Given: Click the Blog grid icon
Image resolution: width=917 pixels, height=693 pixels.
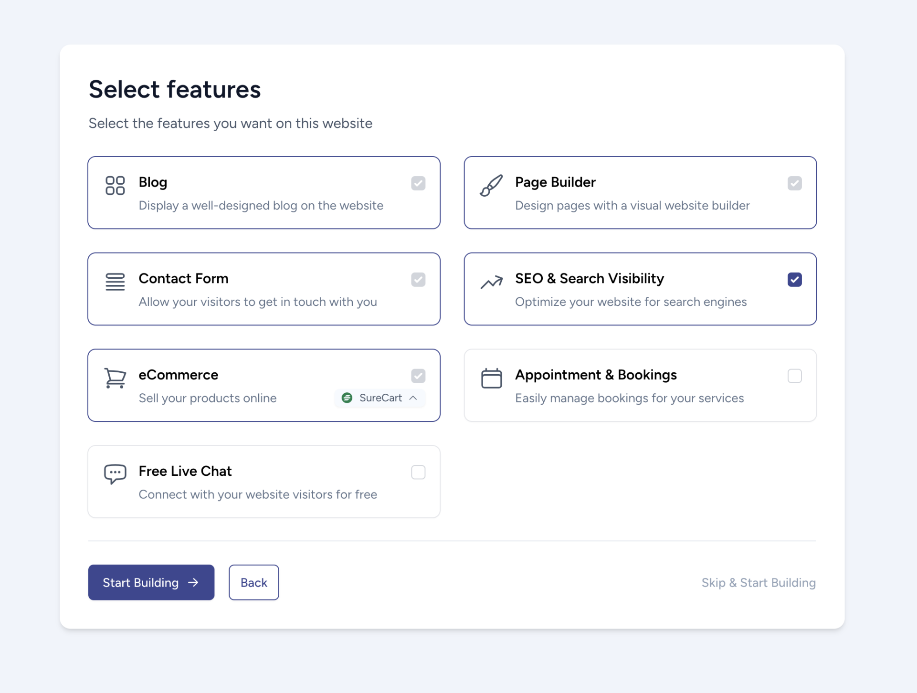Looking at the screenshot, I should [115, 185].
